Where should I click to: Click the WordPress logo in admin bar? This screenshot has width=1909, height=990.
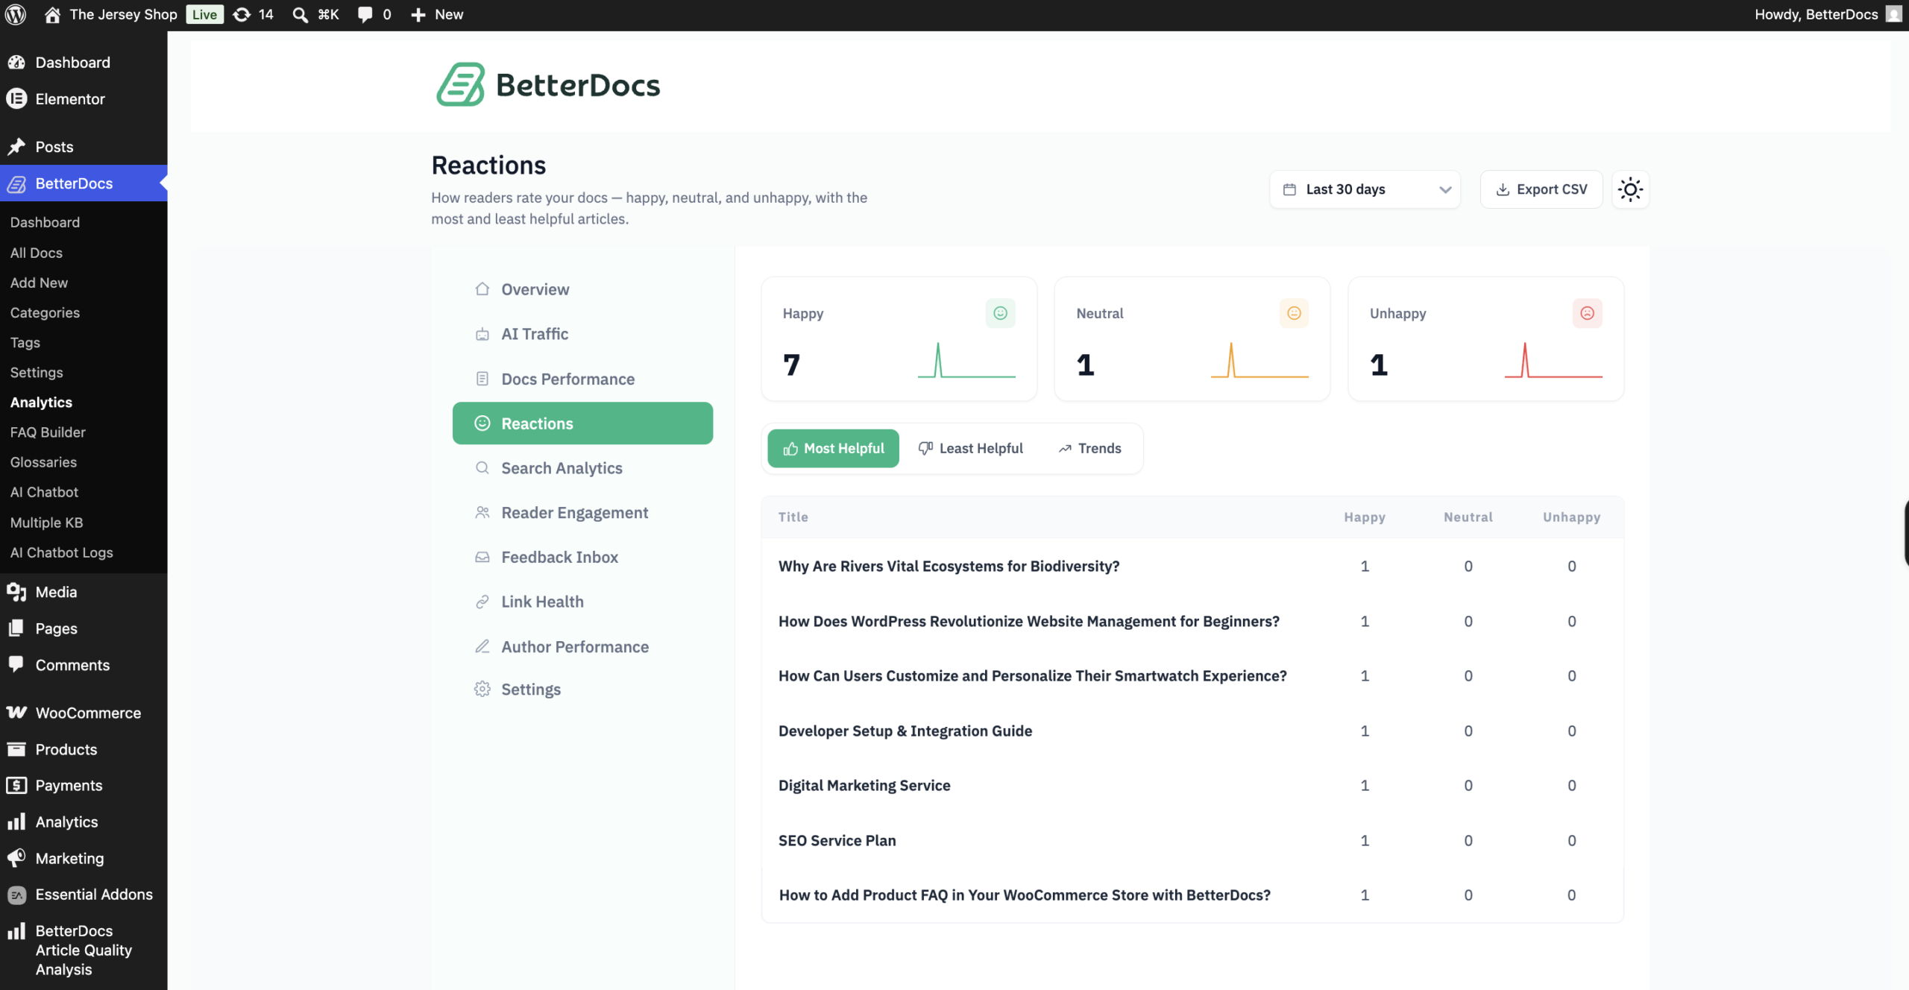coord(16,14)
